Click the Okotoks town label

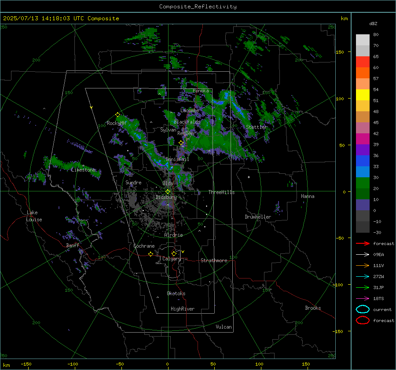coord(176,293)
